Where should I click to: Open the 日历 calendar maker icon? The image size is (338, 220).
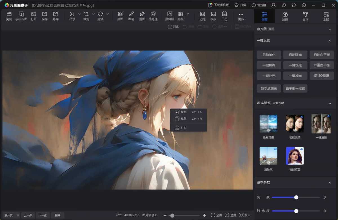(224, 16)
